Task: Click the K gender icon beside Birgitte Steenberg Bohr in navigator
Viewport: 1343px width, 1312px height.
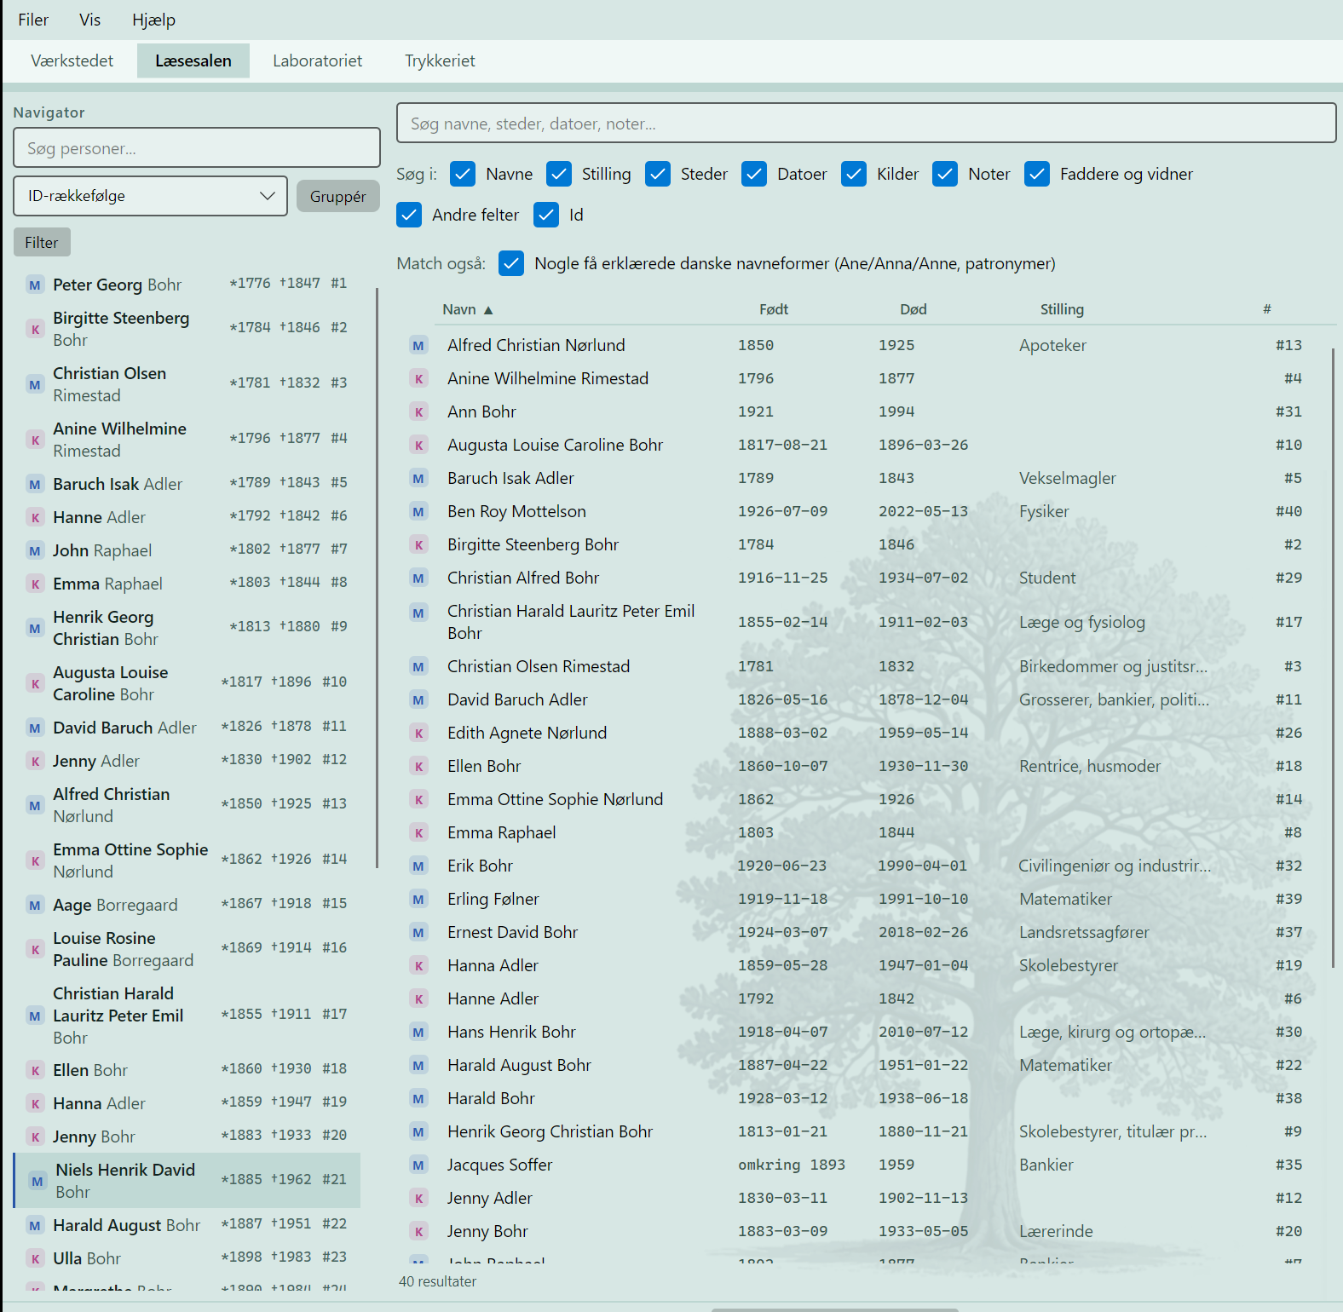Action: pyautogui.click(x=35, y=329)
